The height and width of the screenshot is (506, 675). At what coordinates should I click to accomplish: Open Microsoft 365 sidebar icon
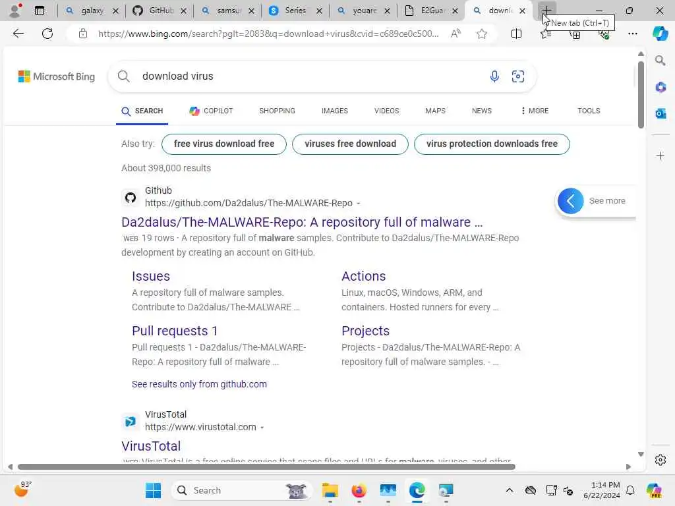coord(660,88)
